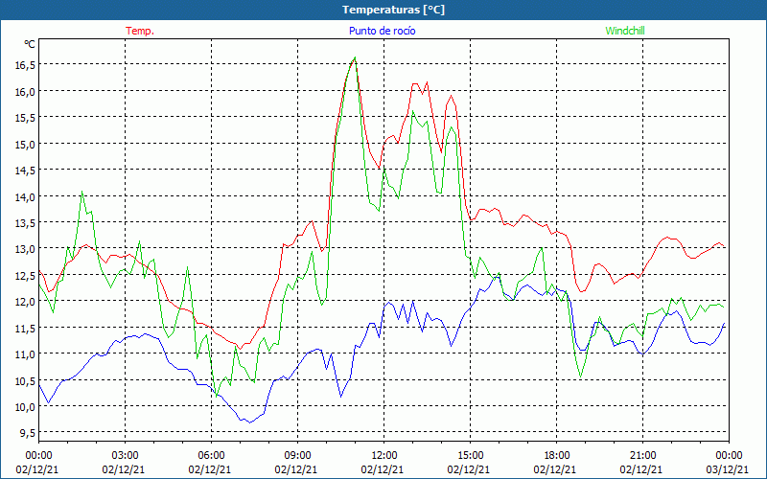Click the 10,0 y-axis value
Screen dimensions: 767x479
(25, 406)
